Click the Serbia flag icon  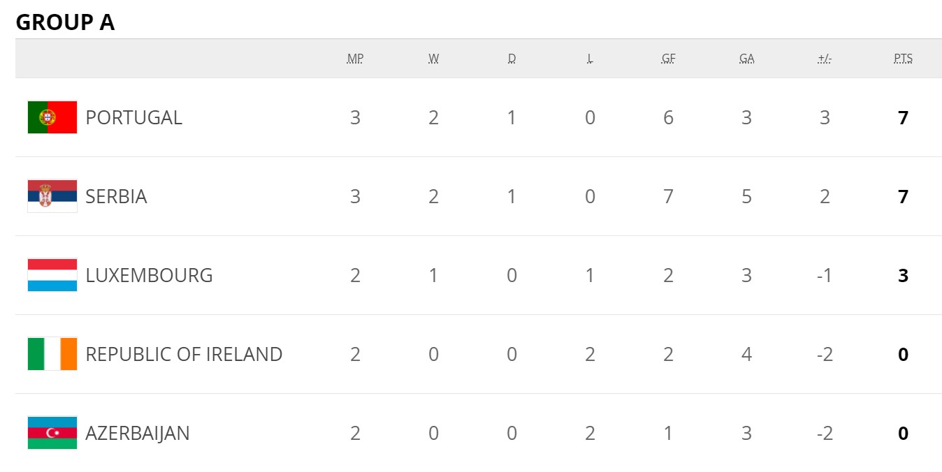point(52,196)
